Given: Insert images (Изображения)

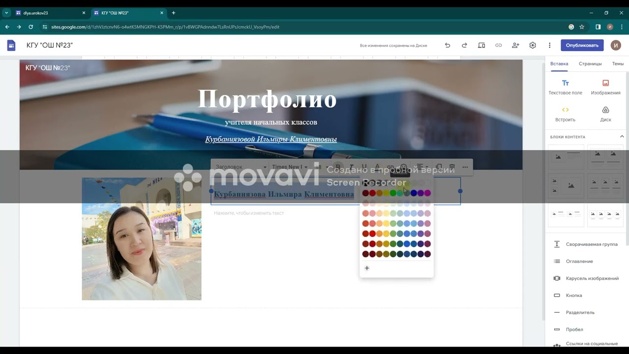Looking at the screenshot, I should click(605, 87).
